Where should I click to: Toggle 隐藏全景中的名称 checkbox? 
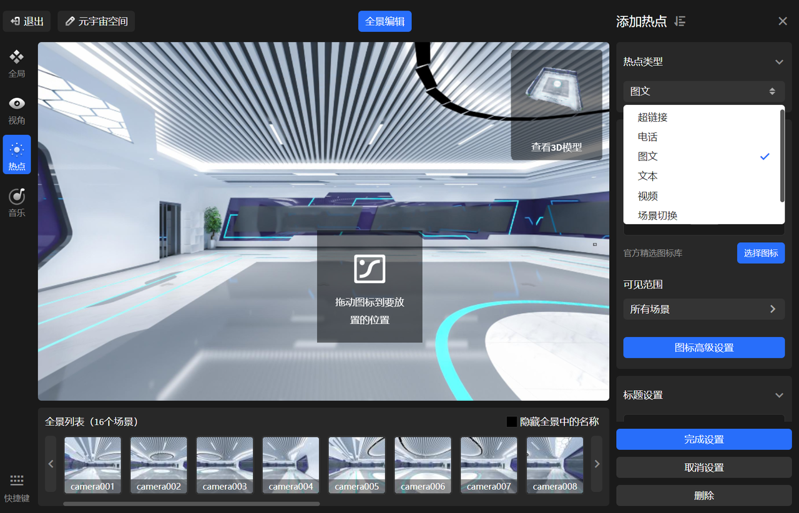pos(512,422)
